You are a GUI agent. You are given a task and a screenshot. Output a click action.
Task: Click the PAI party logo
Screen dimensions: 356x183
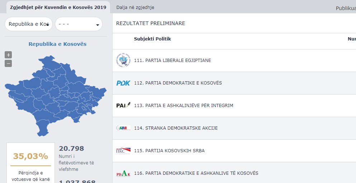pos(123,105)
